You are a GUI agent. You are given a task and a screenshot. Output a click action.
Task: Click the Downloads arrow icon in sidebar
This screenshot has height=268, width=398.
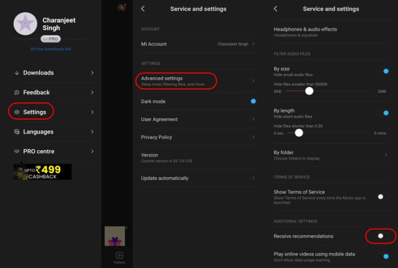(17, 73)
